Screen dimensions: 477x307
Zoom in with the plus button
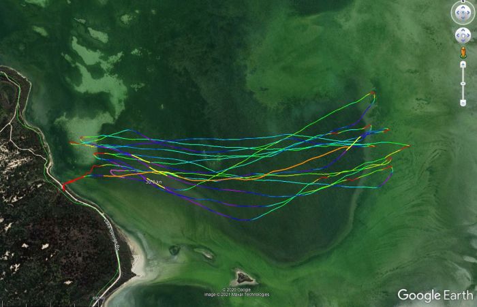tap(463, 64)
